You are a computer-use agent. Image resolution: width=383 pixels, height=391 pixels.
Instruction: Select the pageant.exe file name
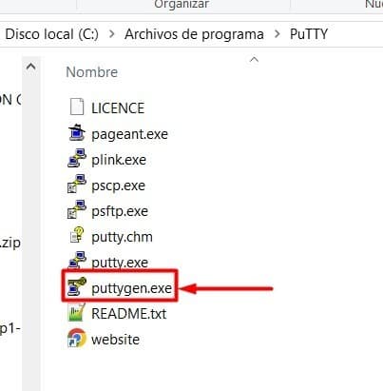129,134
